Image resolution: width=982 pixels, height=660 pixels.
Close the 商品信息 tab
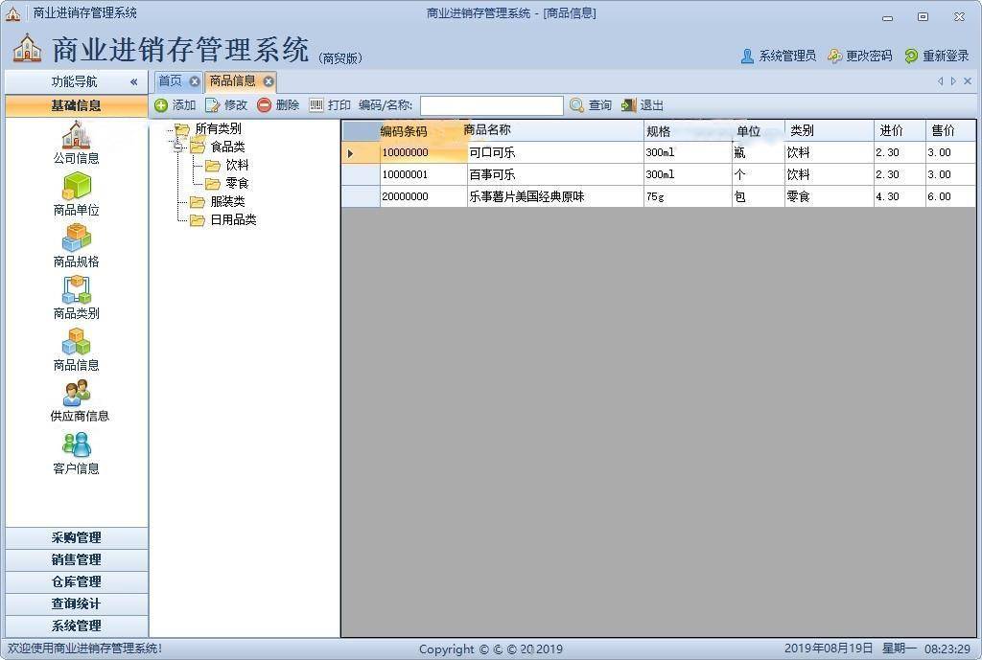point(269,81)
